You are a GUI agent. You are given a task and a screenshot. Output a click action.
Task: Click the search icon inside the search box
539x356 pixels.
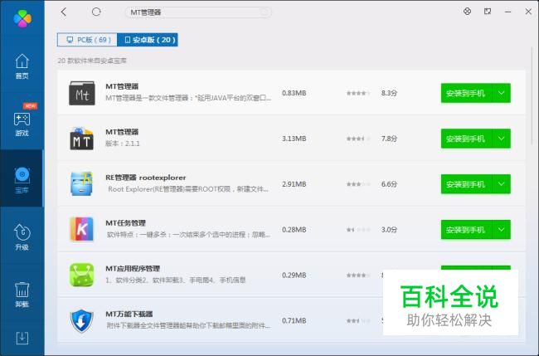click(264, 12)
